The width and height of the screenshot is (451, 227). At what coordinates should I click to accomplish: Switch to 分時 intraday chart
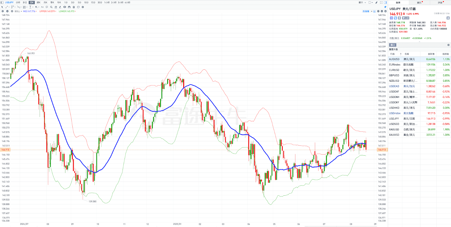[x=18, y=3]
